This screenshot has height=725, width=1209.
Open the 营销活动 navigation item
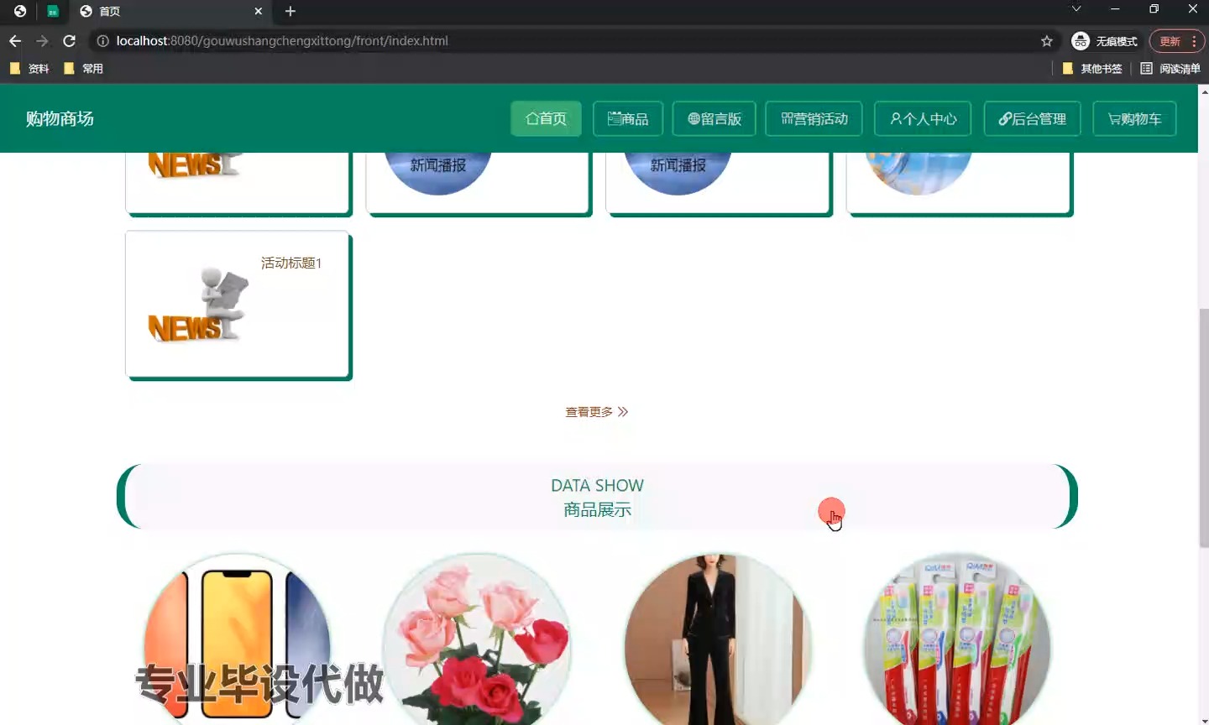coord(814,118)
